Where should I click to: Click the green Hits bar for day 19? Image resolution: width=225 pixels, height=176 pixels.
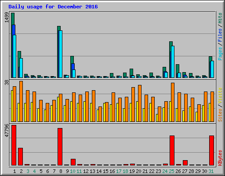131,72
